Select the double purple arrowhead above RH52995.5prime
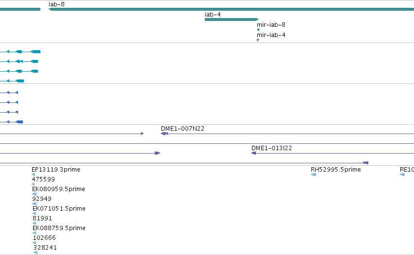 pyautogui.click(x=365, y=163)
